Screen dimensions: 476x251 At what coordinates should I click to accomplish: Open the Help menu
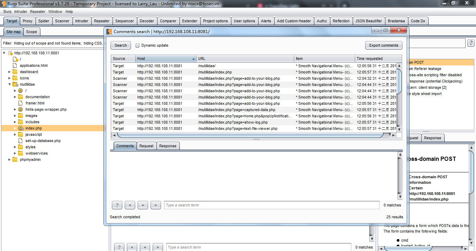69,11
